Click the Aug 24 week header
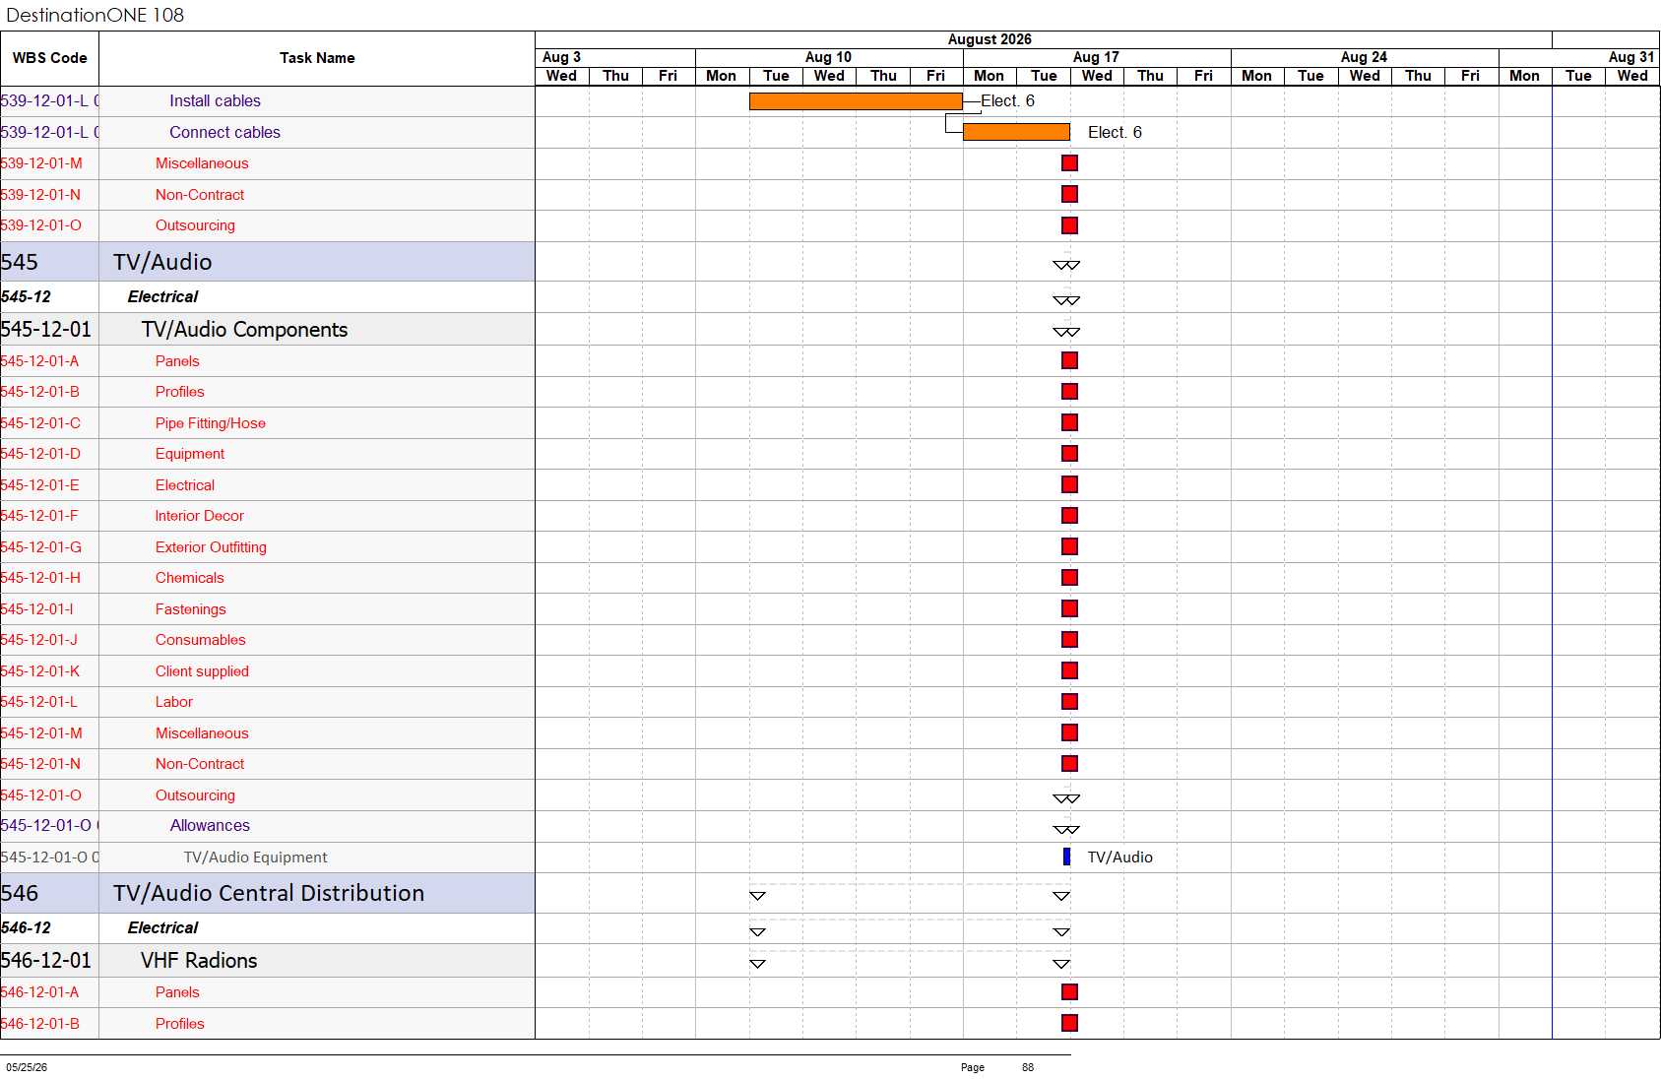 (1364, 57)
